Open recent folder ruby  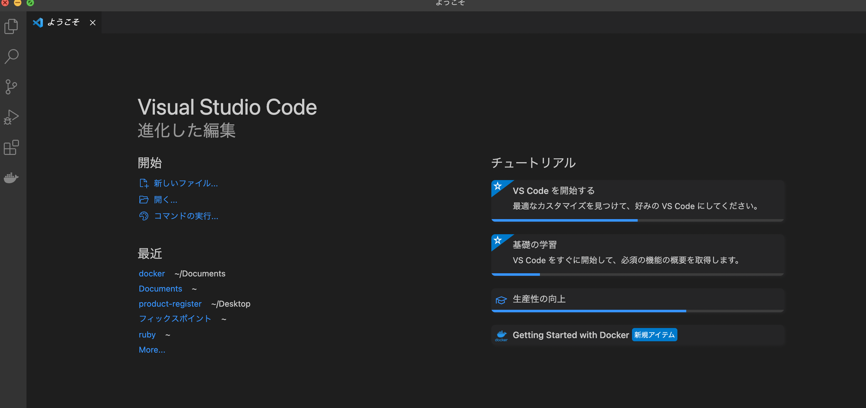click(147, 335)
